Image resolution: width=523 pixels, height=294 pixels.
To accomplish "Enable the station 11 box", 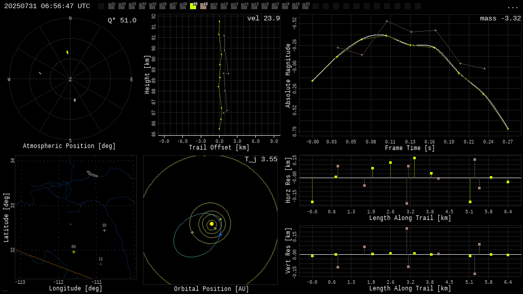I will point(214,6).
